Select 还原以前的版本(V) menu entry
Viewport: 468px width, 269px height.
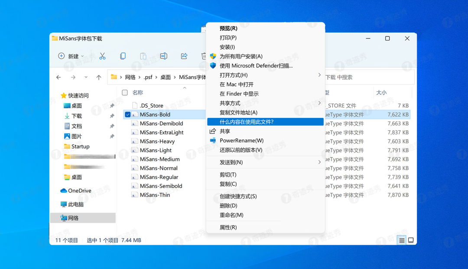[265, 150]
